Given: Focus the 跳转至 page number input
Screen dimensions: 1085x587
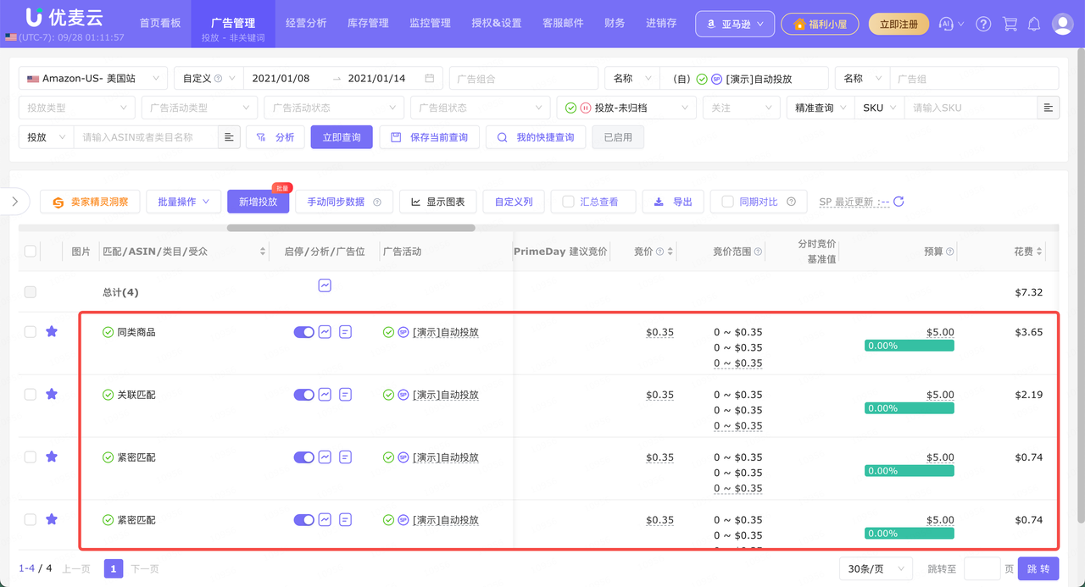Looking at the screenshot, I should tap(982, 568).
